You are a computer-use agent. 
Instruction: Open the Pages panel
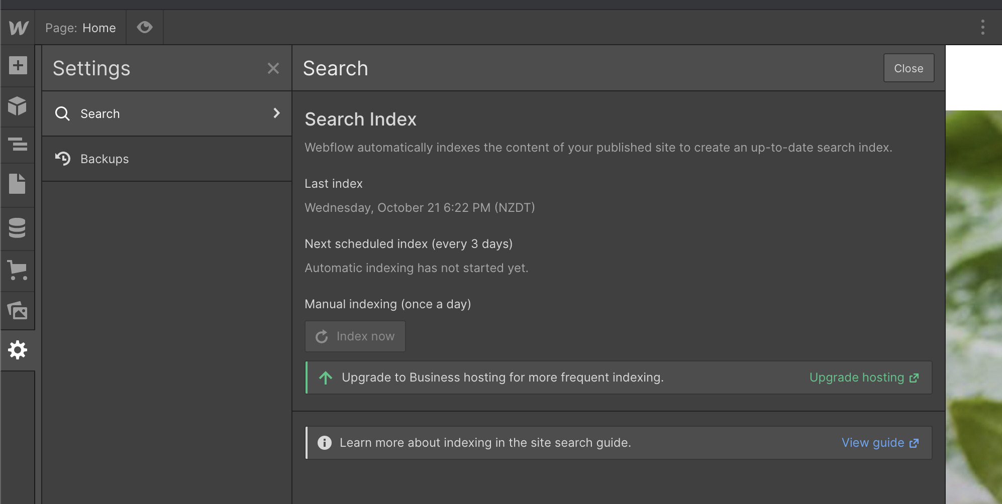pos(17,184)
